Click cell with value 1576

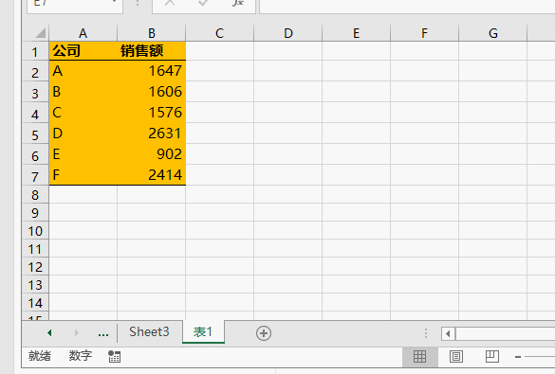152,113
